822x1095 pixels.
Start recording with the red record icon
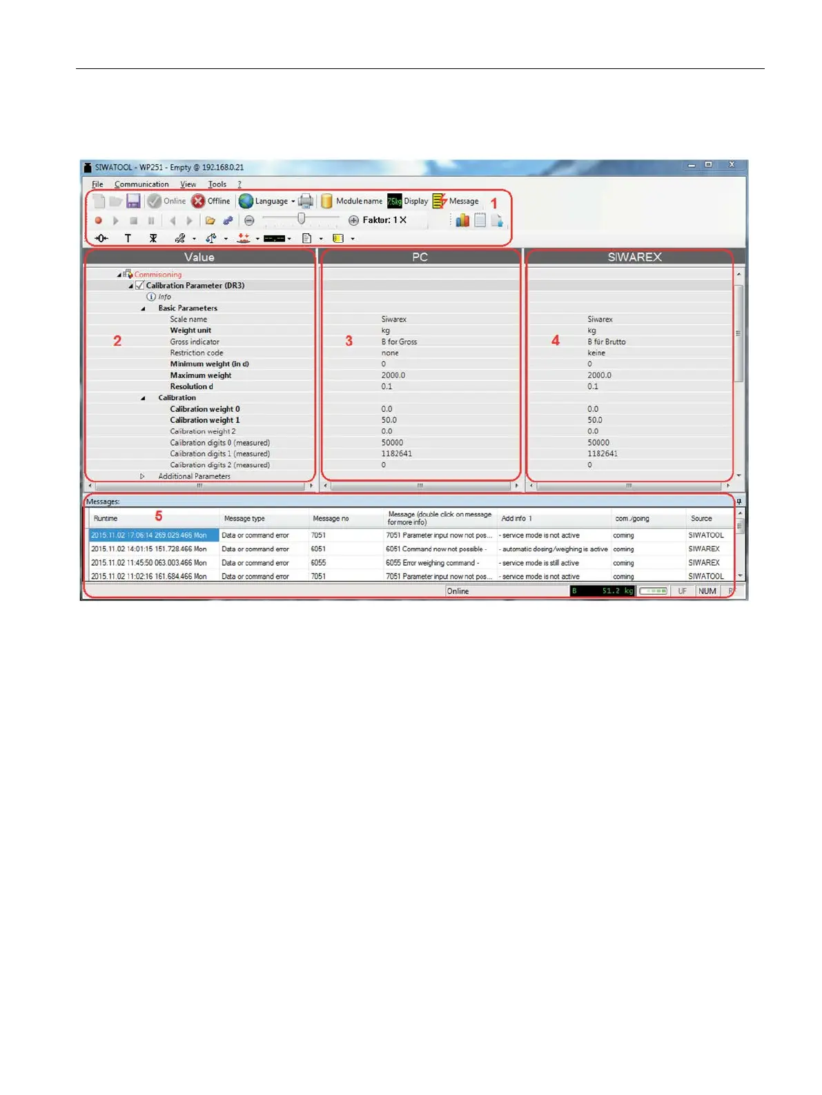[99, 221]
